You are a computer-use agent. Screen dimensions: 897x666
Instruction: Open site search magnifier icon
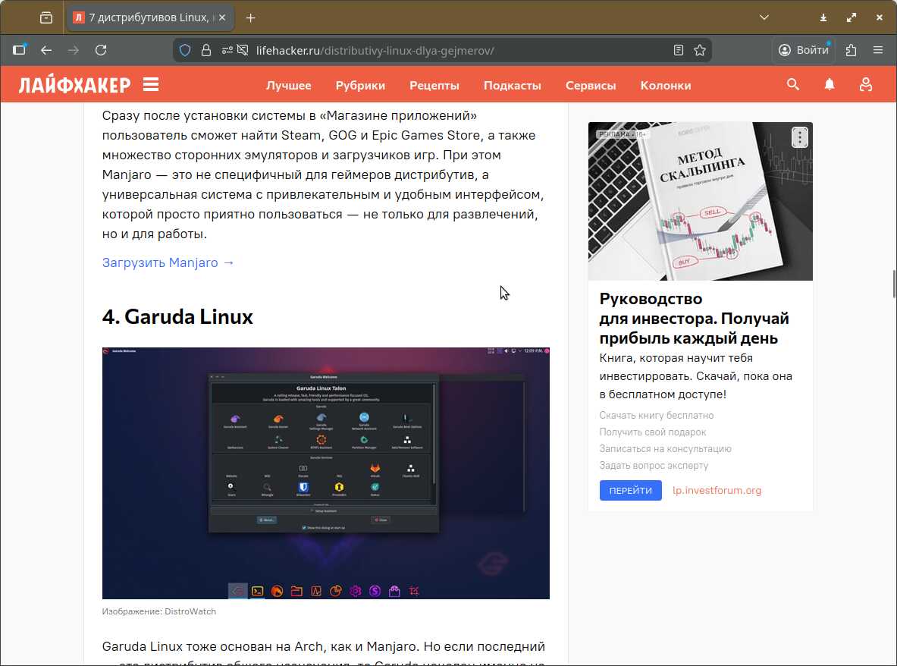(793, 85)
